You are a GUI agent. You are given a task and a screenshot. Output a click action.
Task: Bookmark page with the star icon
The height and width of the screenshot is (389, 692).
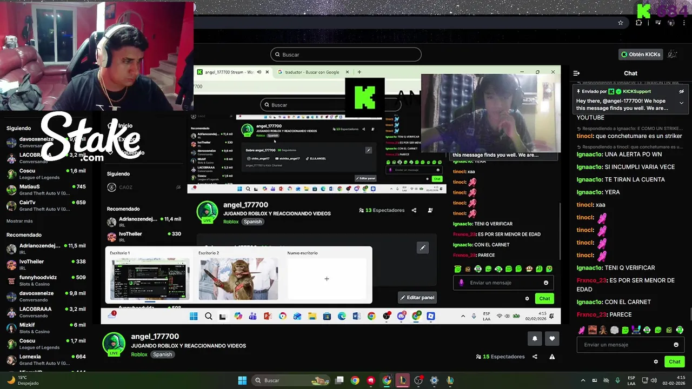(621, 23)
